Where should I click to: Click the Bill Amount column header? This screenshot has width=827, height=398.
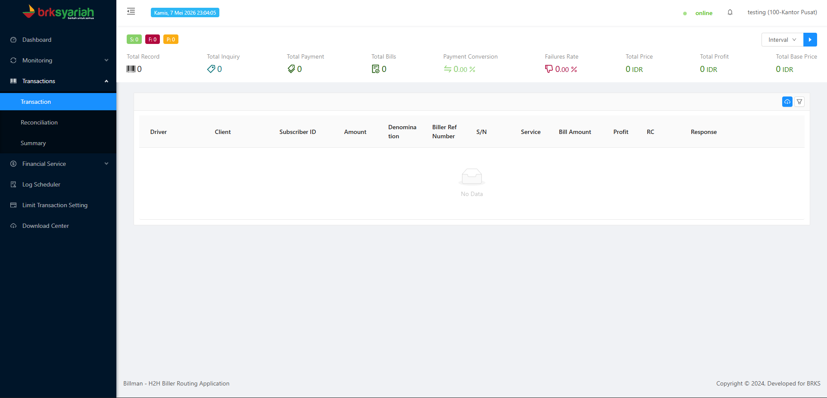(x=575, y=132)
